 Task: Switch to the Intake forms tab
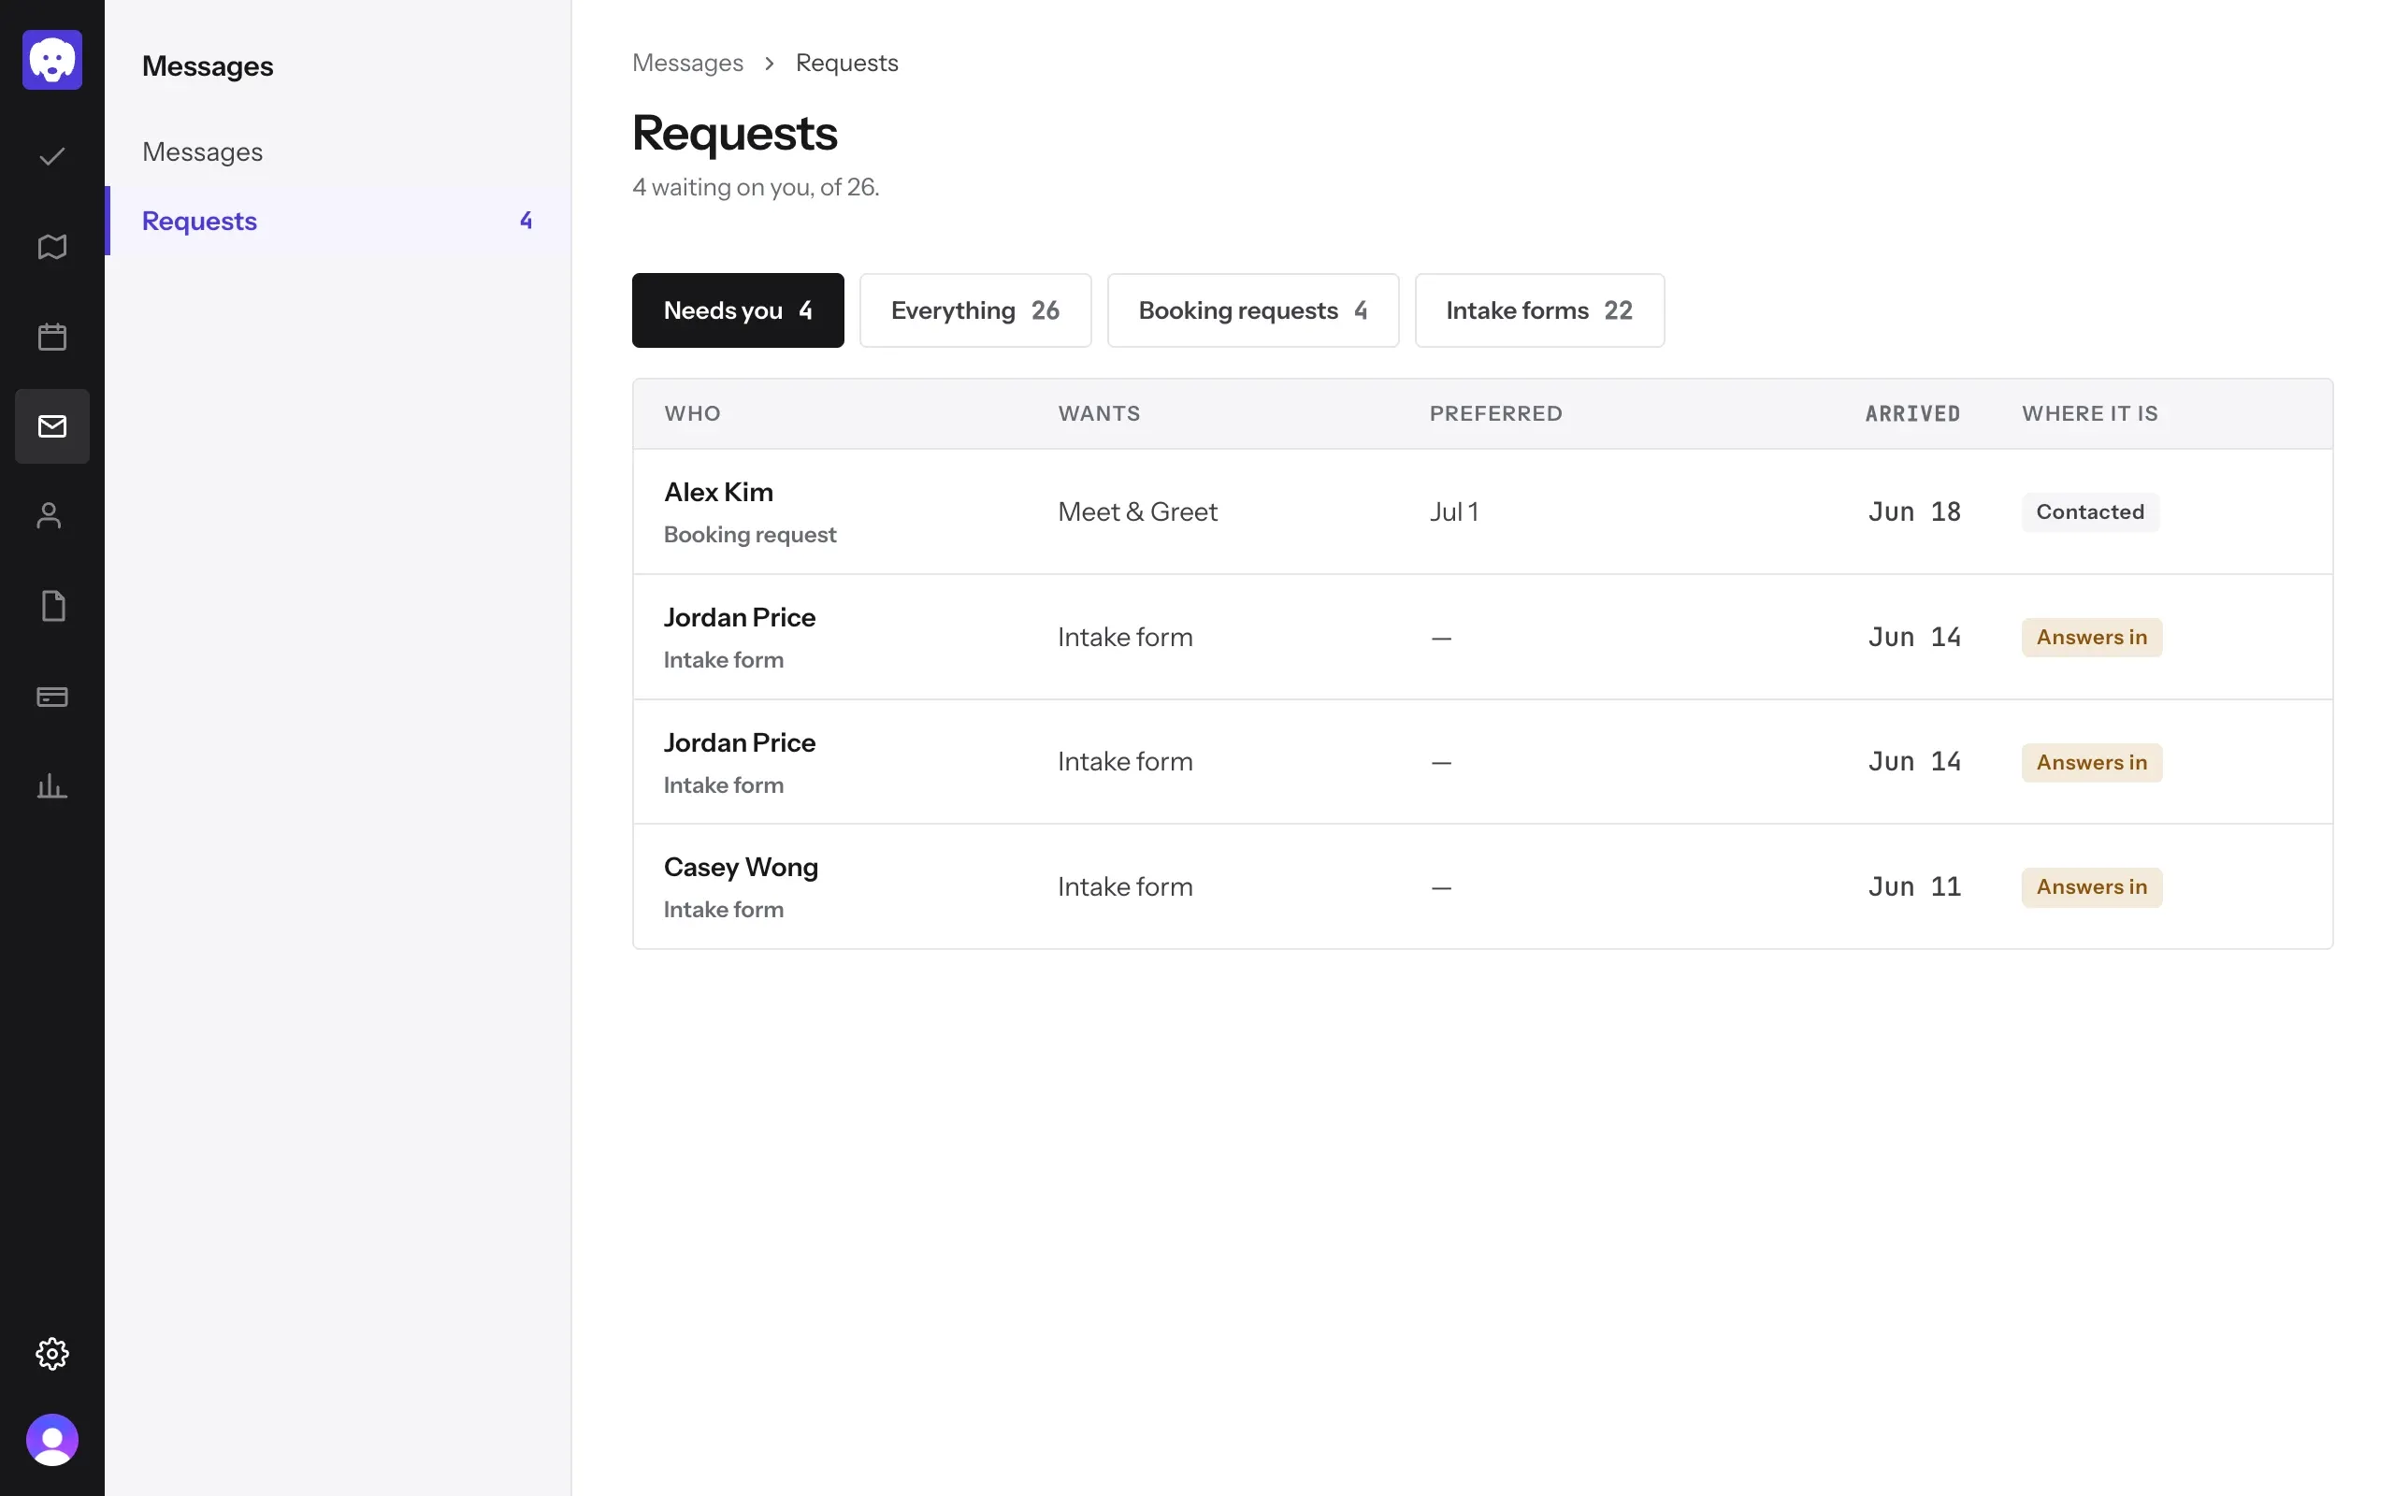coord(1540,310)
